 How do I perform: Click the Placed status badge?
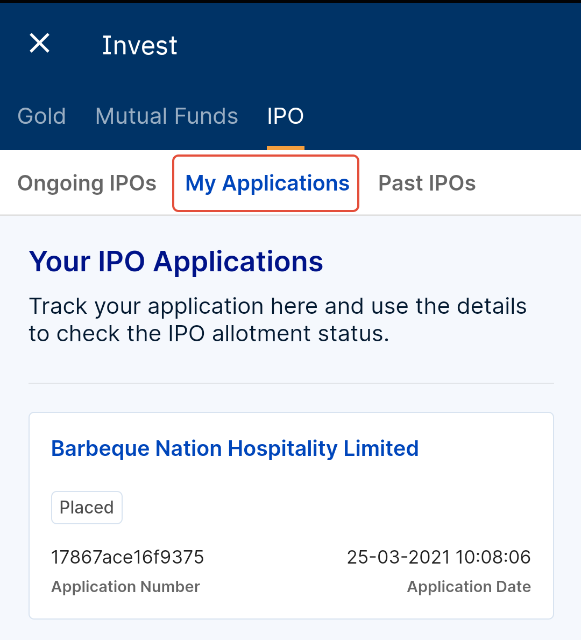tap(87, 507)
